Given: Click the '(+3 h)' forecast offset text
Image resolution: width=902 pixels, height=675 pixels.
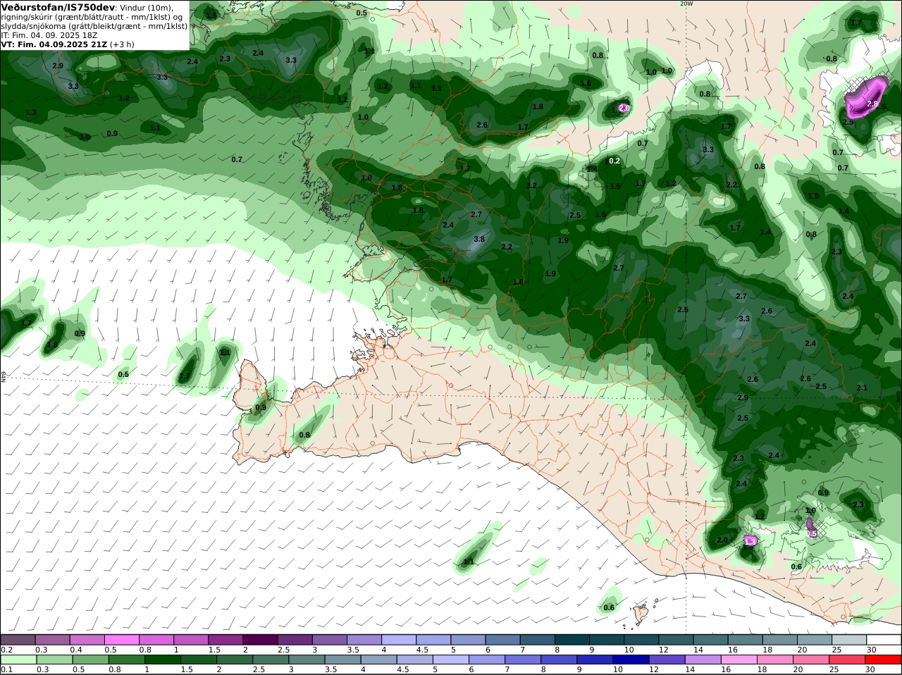Looking at the screenshot, I should (122, 44).
